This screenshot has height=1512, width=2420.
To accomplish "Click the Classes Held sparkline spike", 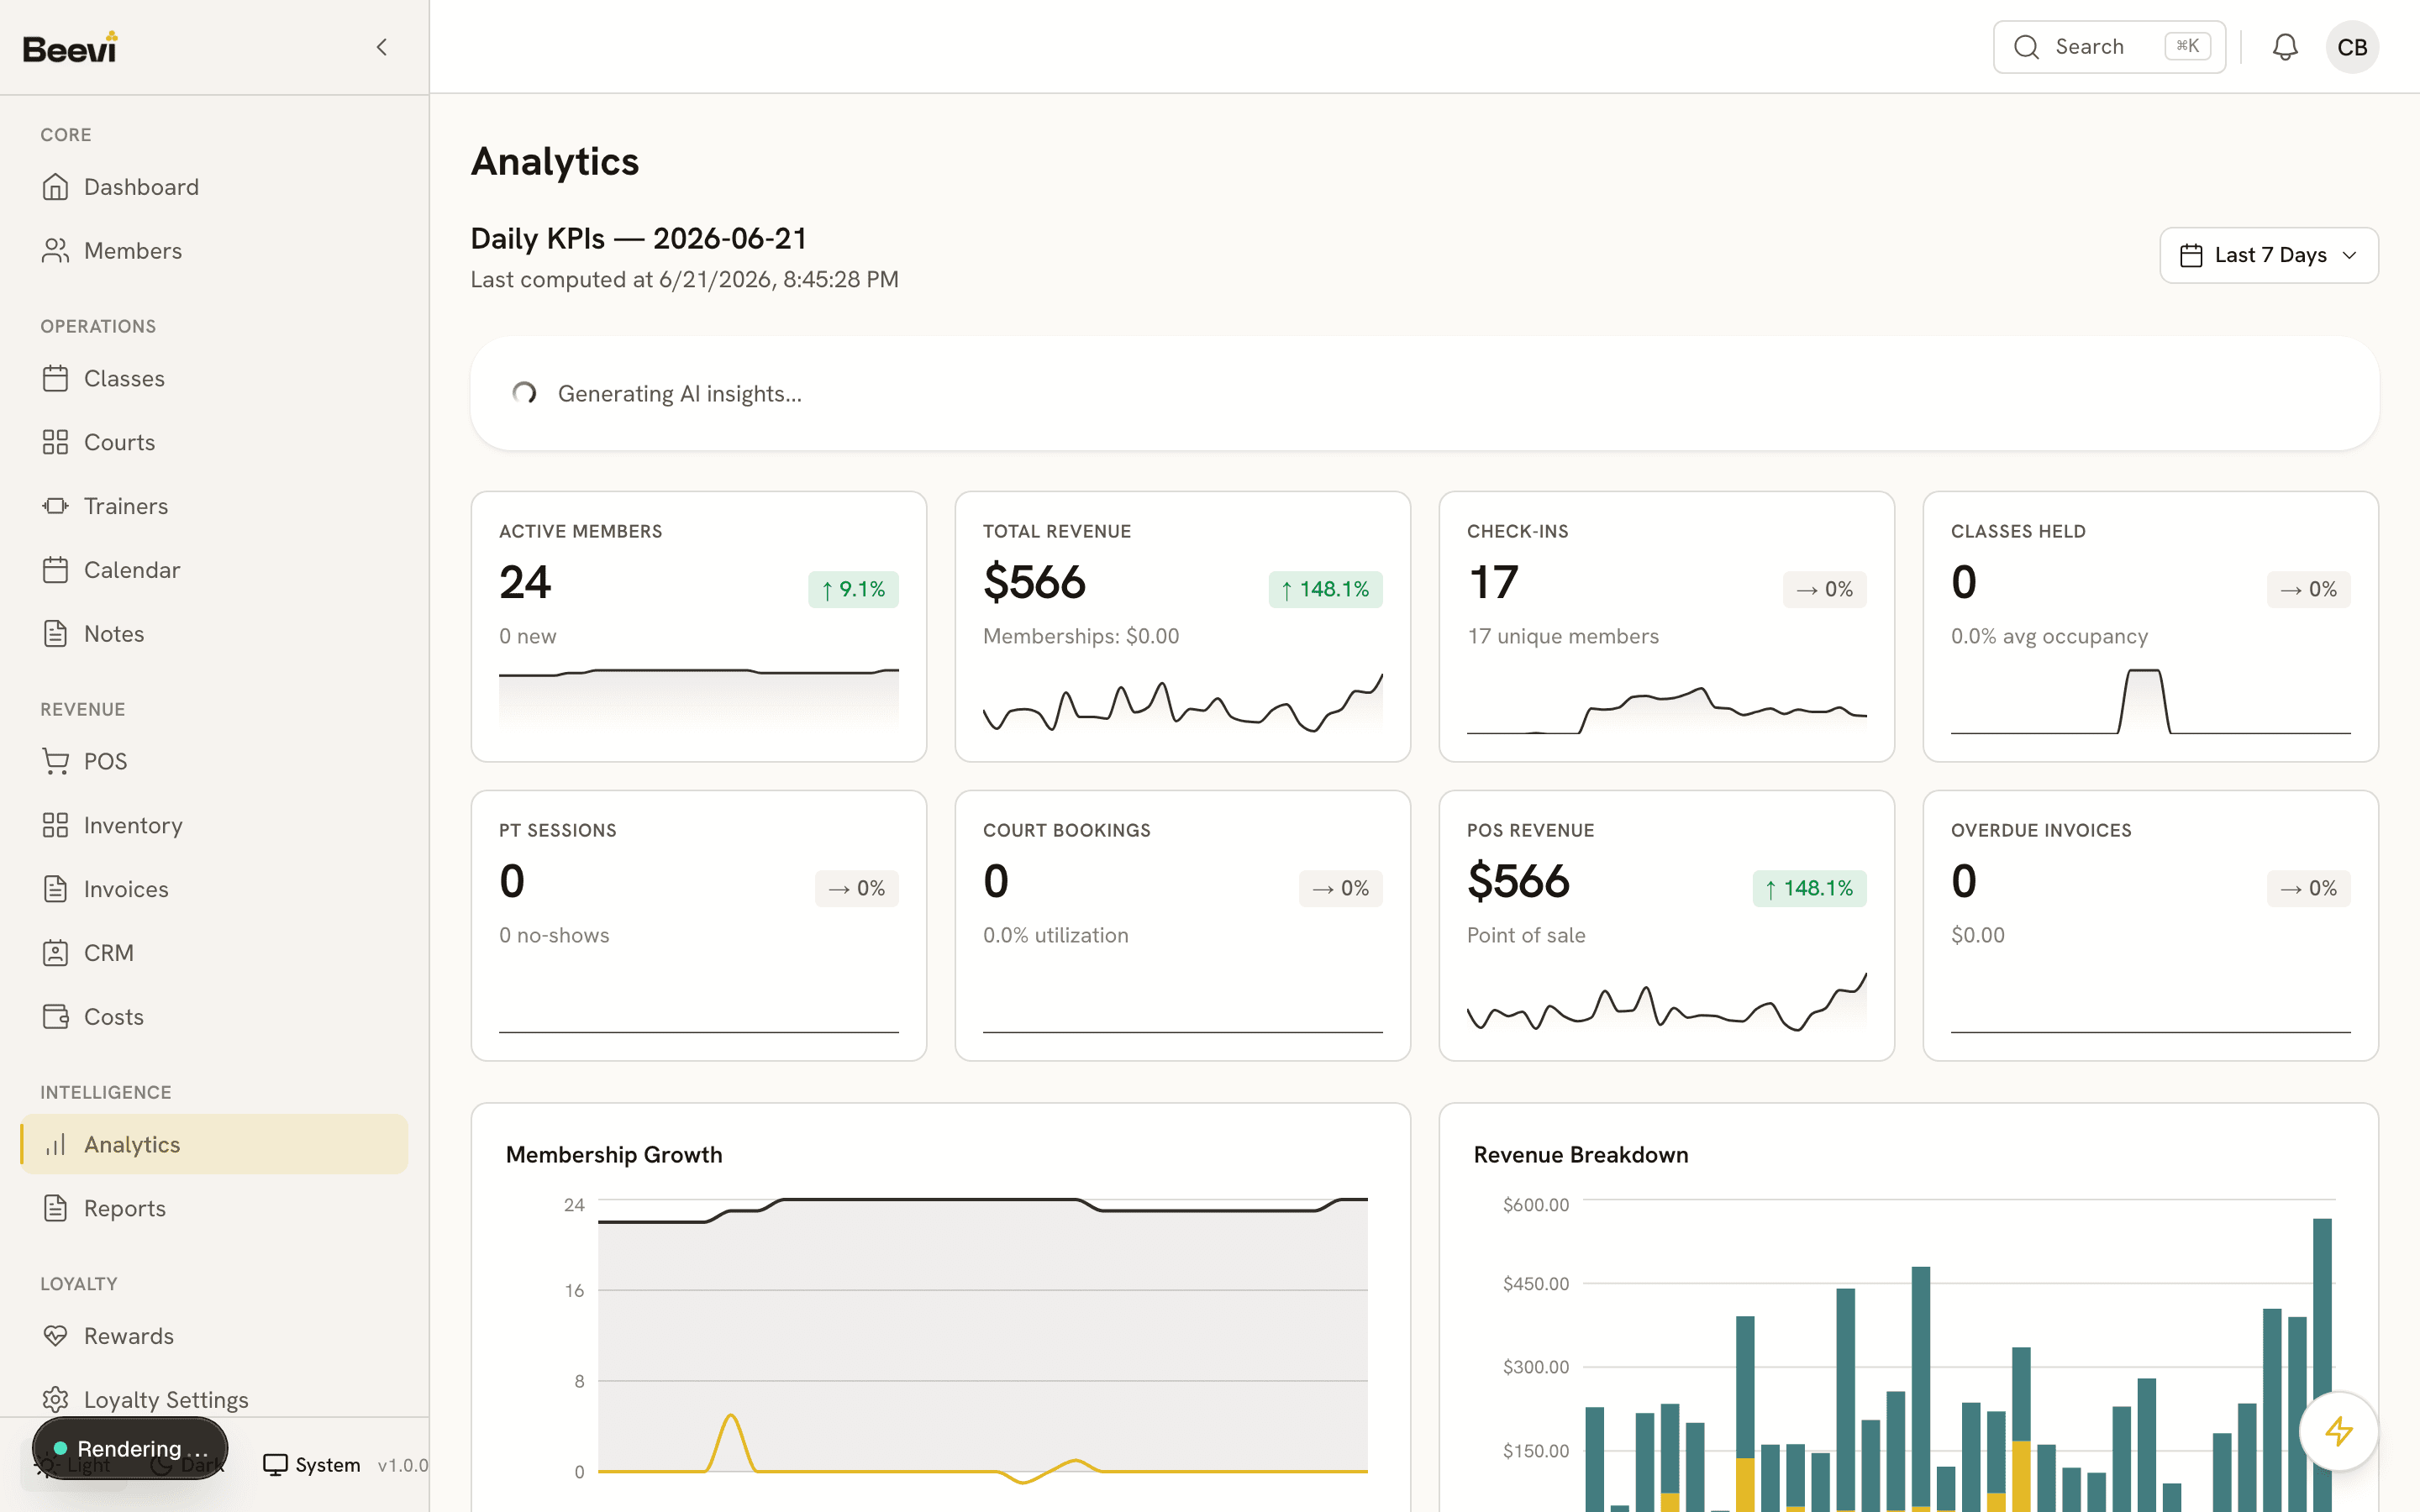I will coord(2144,701).
